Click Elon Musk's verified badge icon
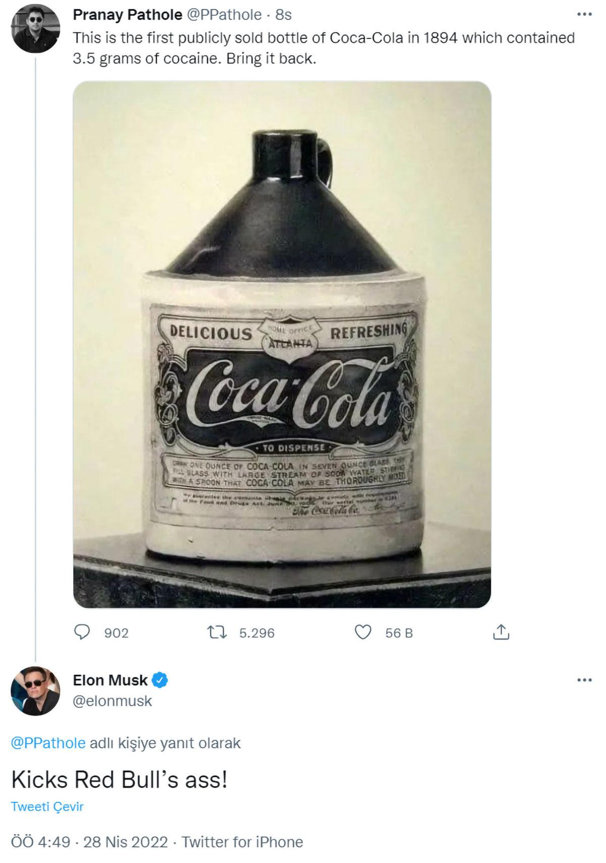This screenshot has height=863, width=606. tap(160, 680)
